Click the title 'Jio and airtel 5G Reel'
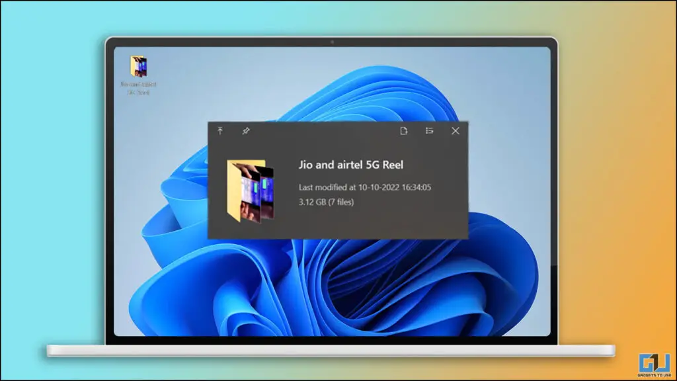The image size is (677, 381). point(350,165)
